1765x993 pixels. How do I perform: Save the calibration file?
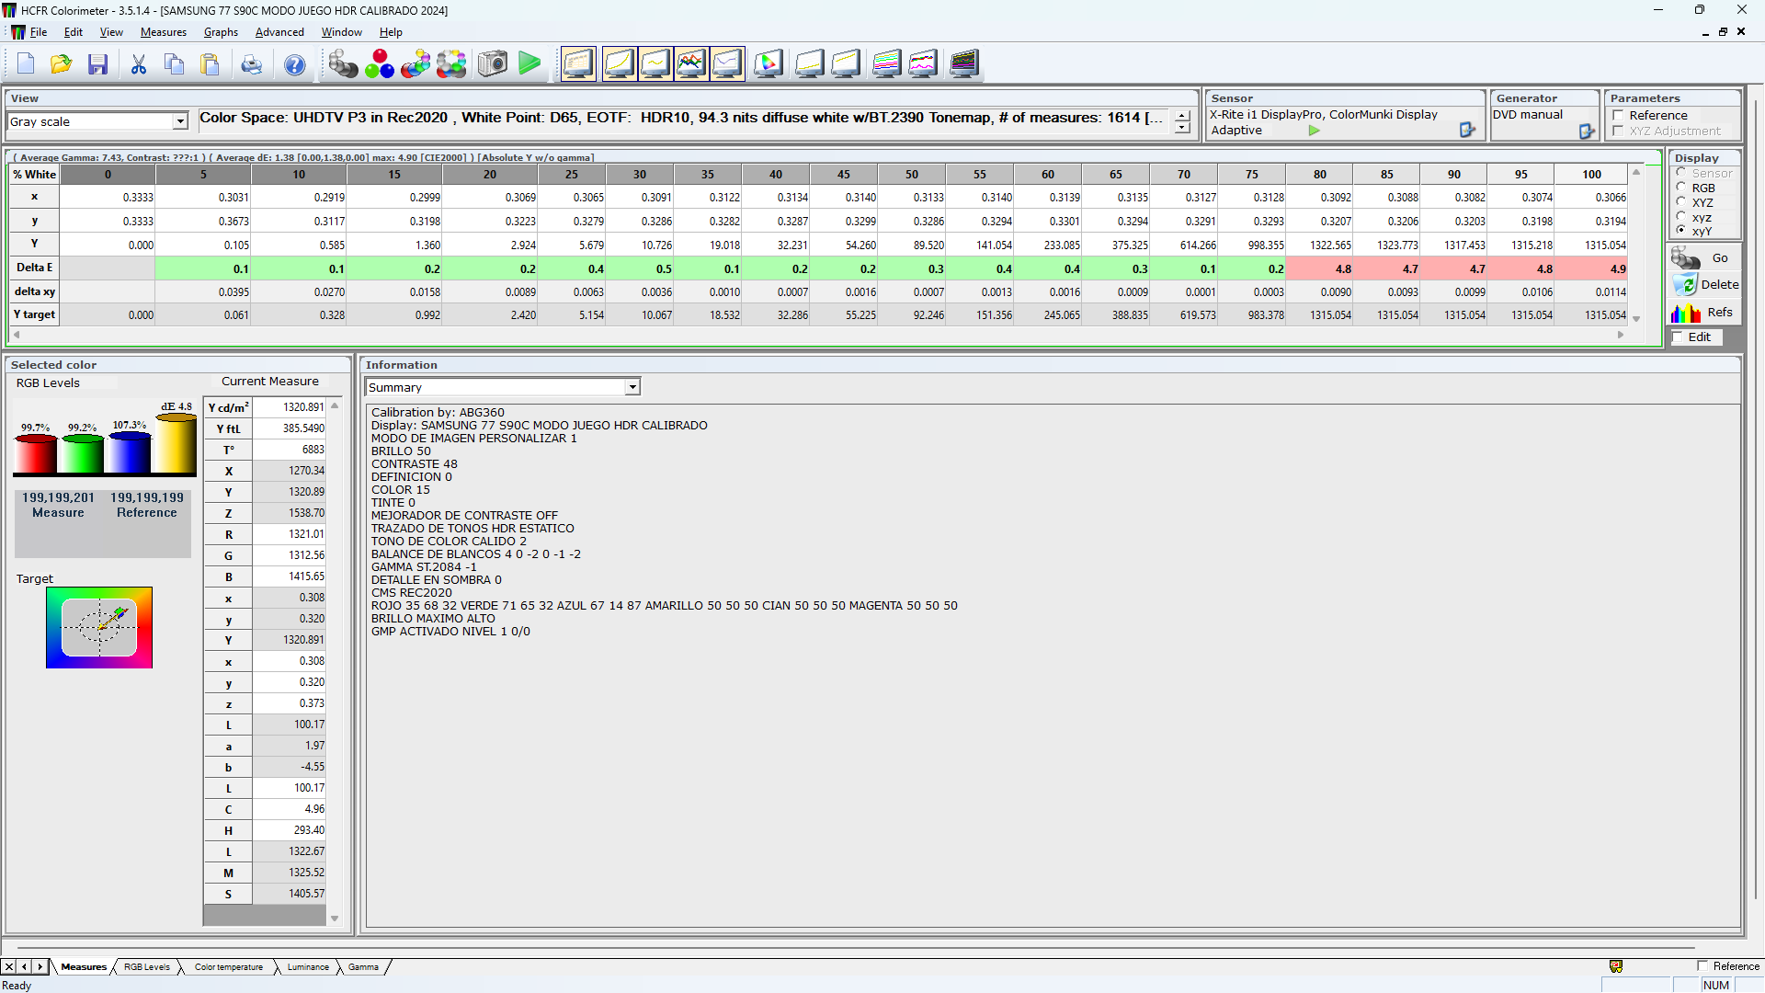pyautogui.click(x=98, y=64)
